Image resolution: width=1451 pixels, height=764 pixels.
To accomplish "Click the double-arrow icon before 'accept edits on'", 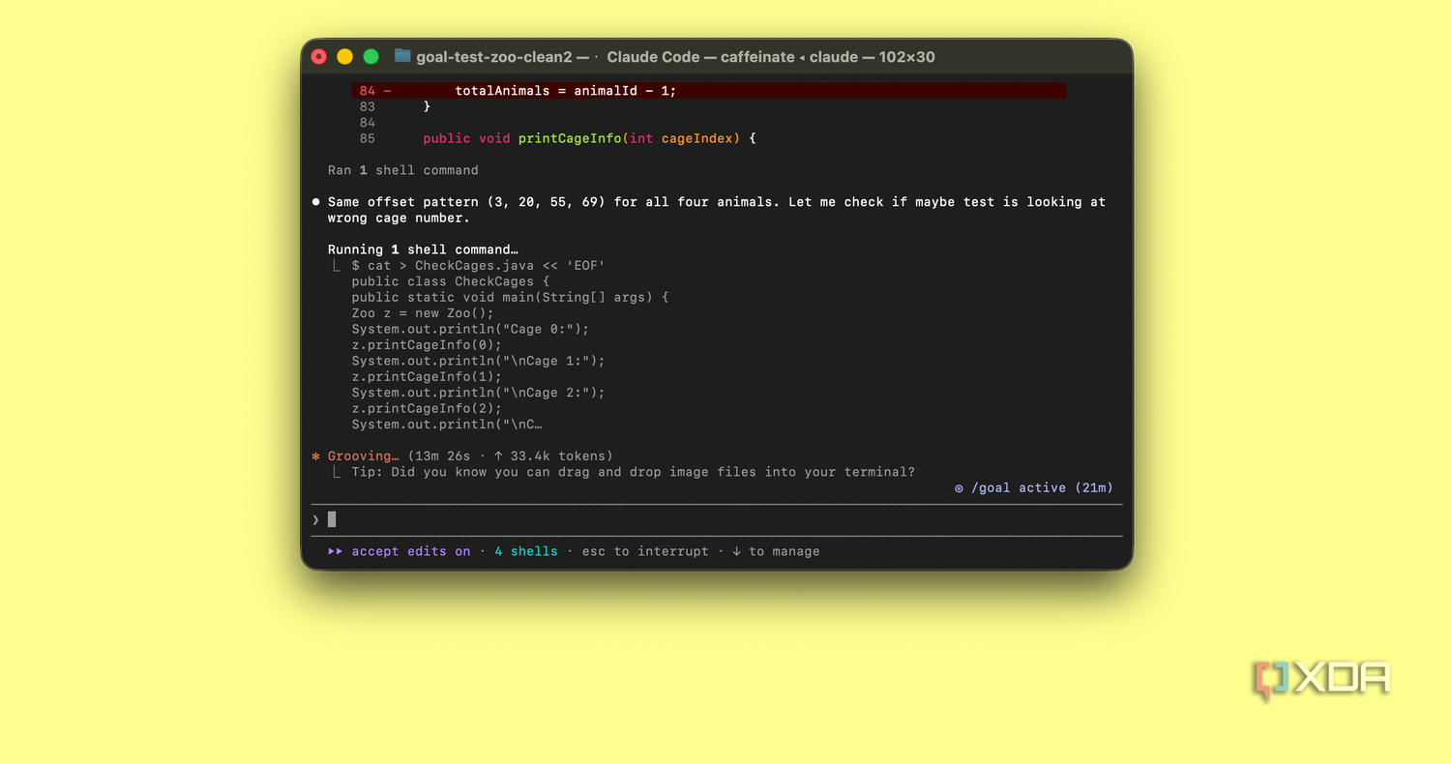I will (336, 551).
